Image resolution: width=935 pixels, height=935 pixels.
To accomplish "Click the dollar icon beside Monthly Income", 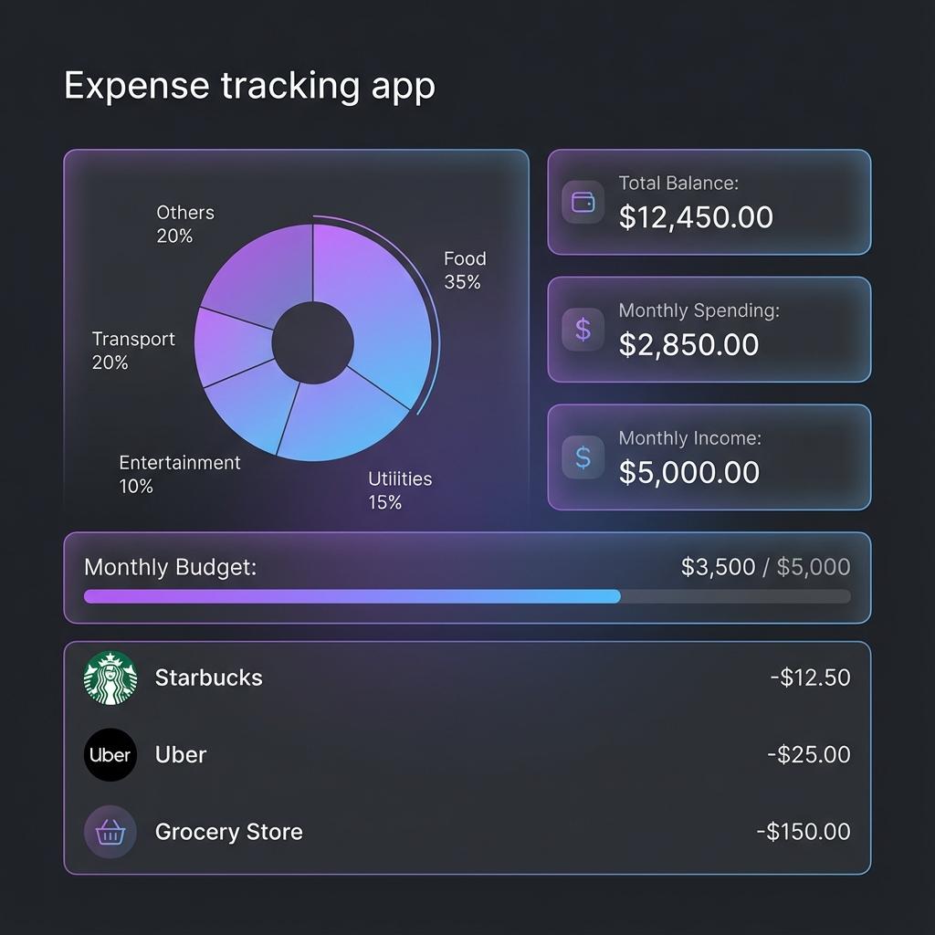I will click(583, 457).
